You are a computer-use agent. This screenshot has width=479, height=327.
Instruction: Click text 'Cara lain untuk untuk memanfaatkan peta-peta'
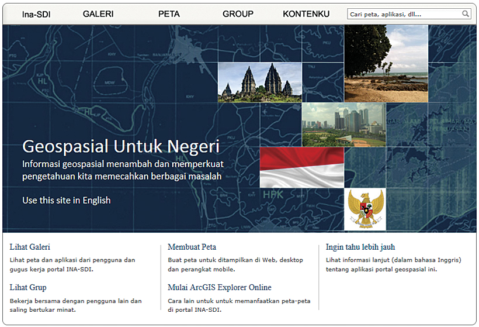[239, 301]
